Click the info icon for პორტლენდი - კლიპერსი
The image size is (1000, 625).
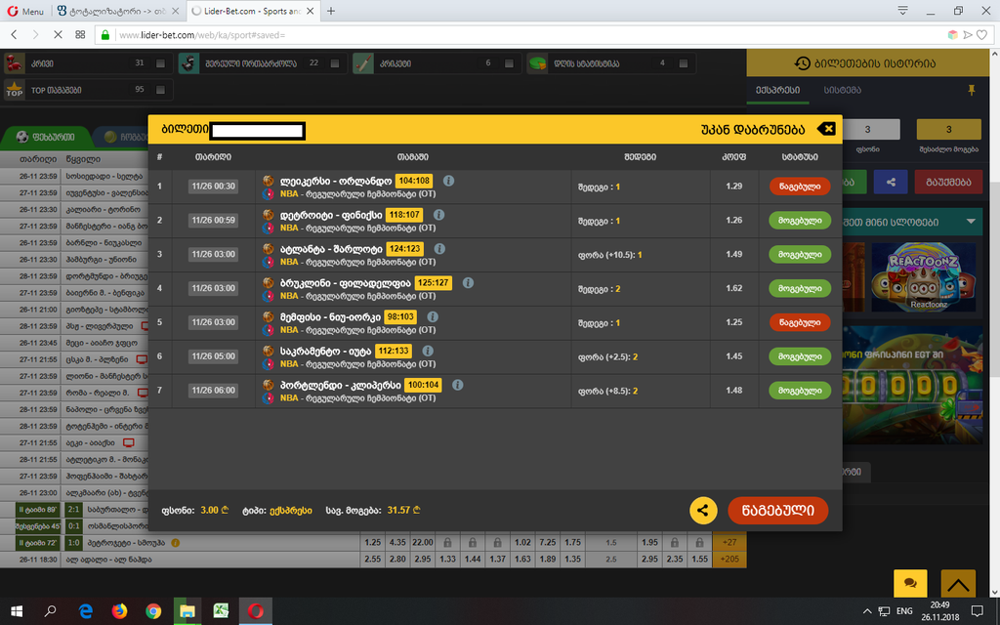point(457,385)
